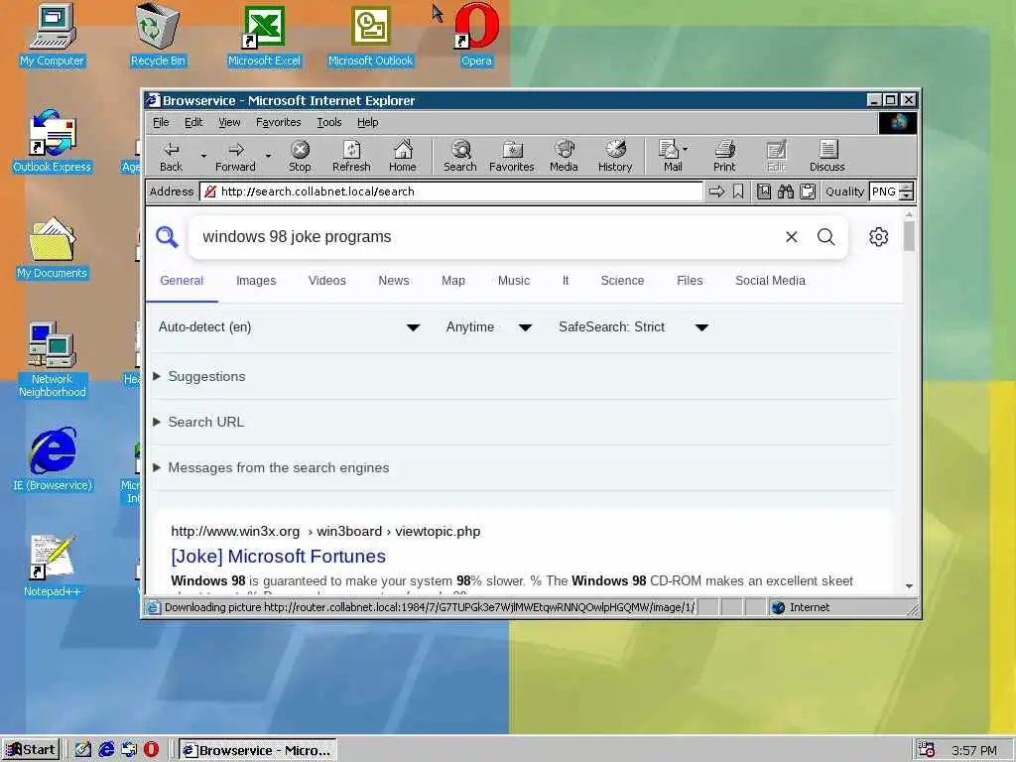Viewport: 1016px width, 762px height.
Task: Click the Discuss toolbar button
Action: (x=826, y=157)
